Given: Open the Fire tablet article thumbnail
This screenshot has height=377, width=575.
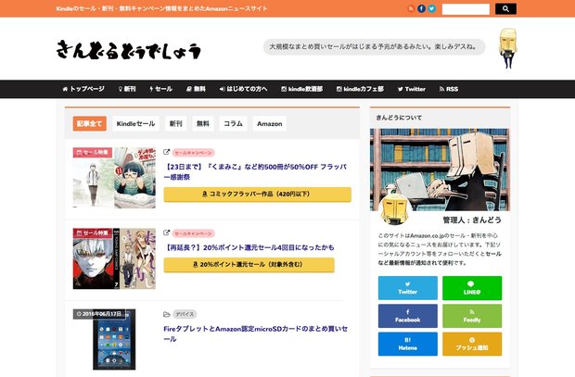Looking at the screenshot, I should coord(114,339).
